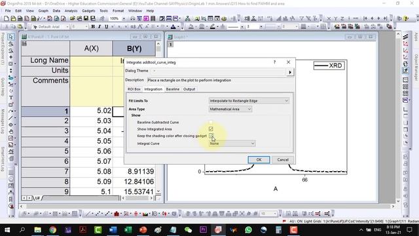The width and height of the screenshot is (419, 236).
Task: Click the XRD graph legend
Action: [329, 66]
